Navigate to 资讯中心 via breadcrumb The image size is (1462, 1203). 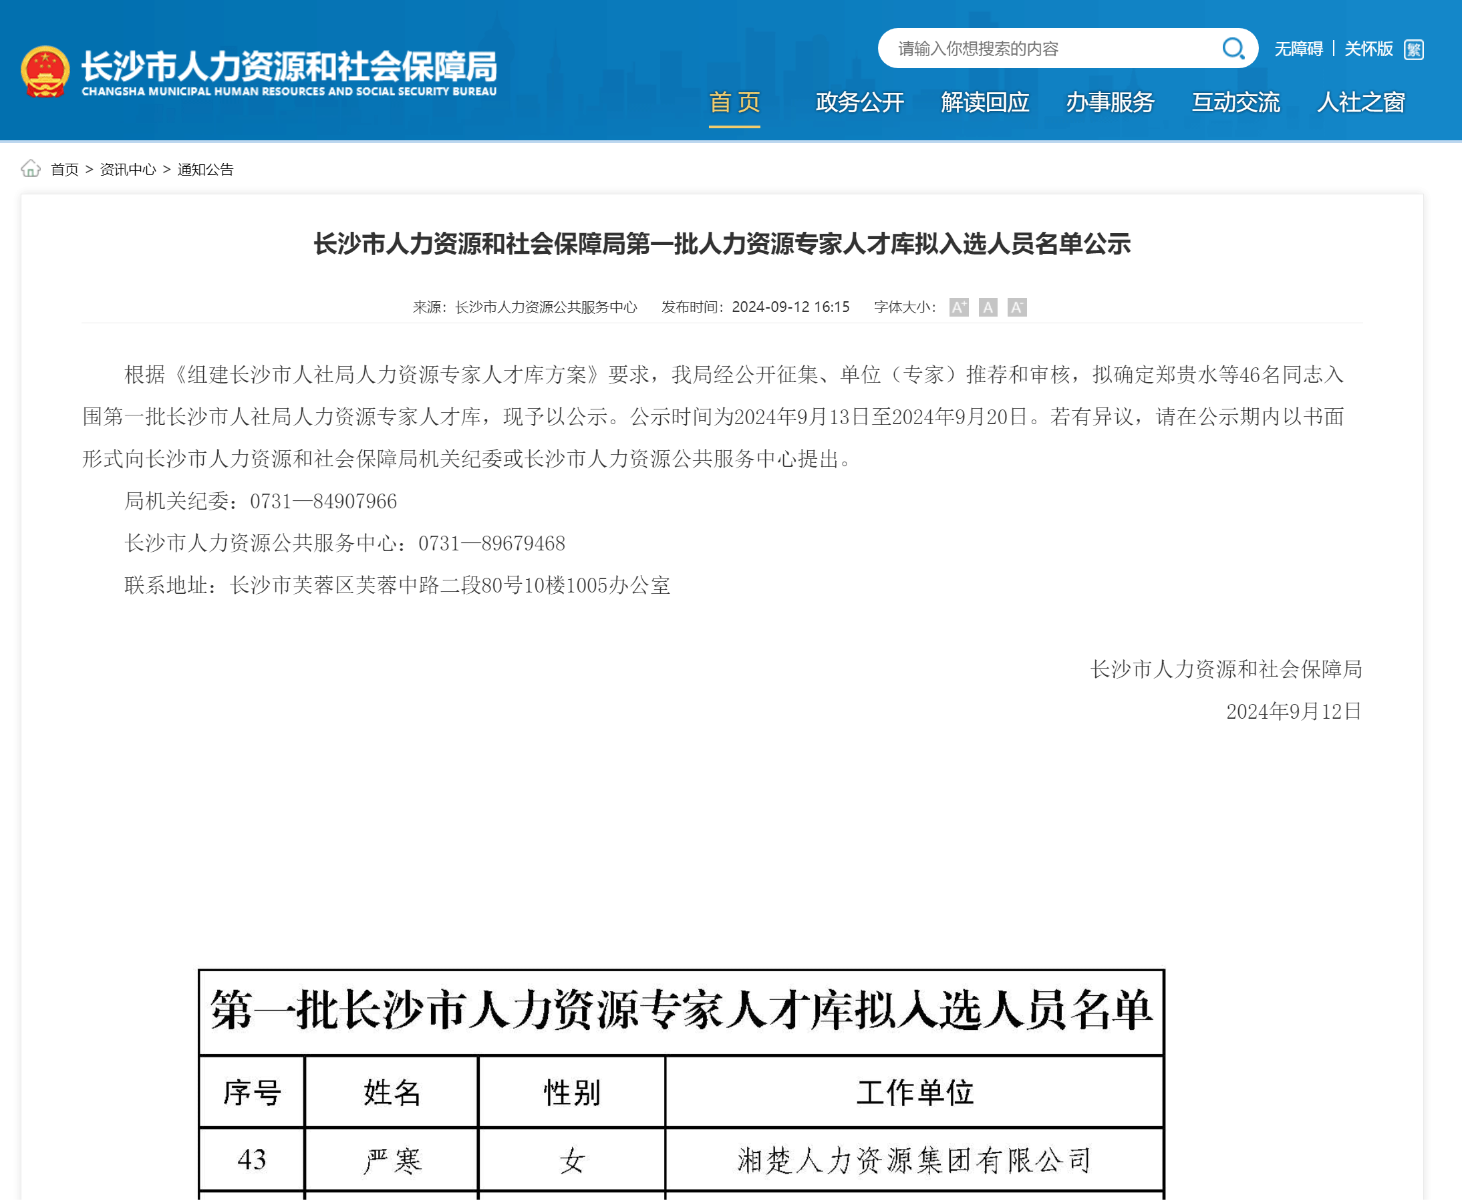(x=127, y=170)
